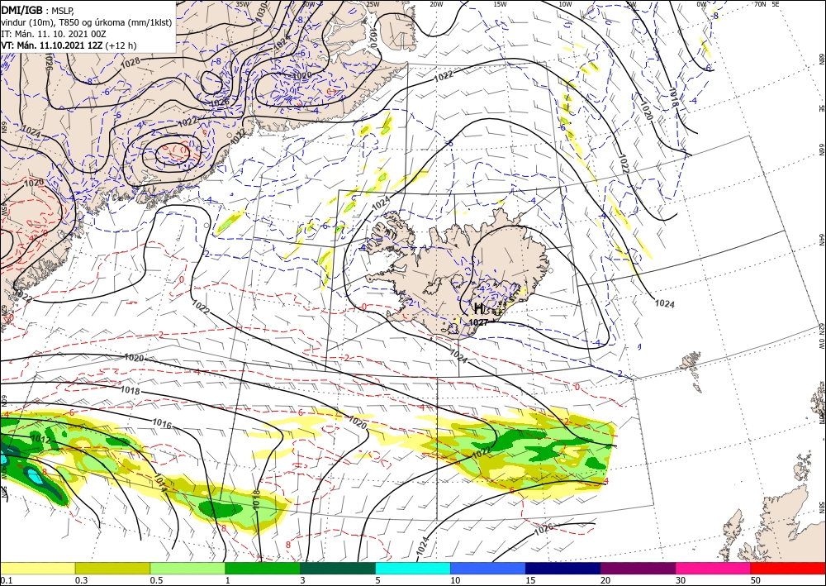826x586 pixels.
Task: Click the 0W longitude label at top
Action: pyautogui.click(x=701, y=4)
